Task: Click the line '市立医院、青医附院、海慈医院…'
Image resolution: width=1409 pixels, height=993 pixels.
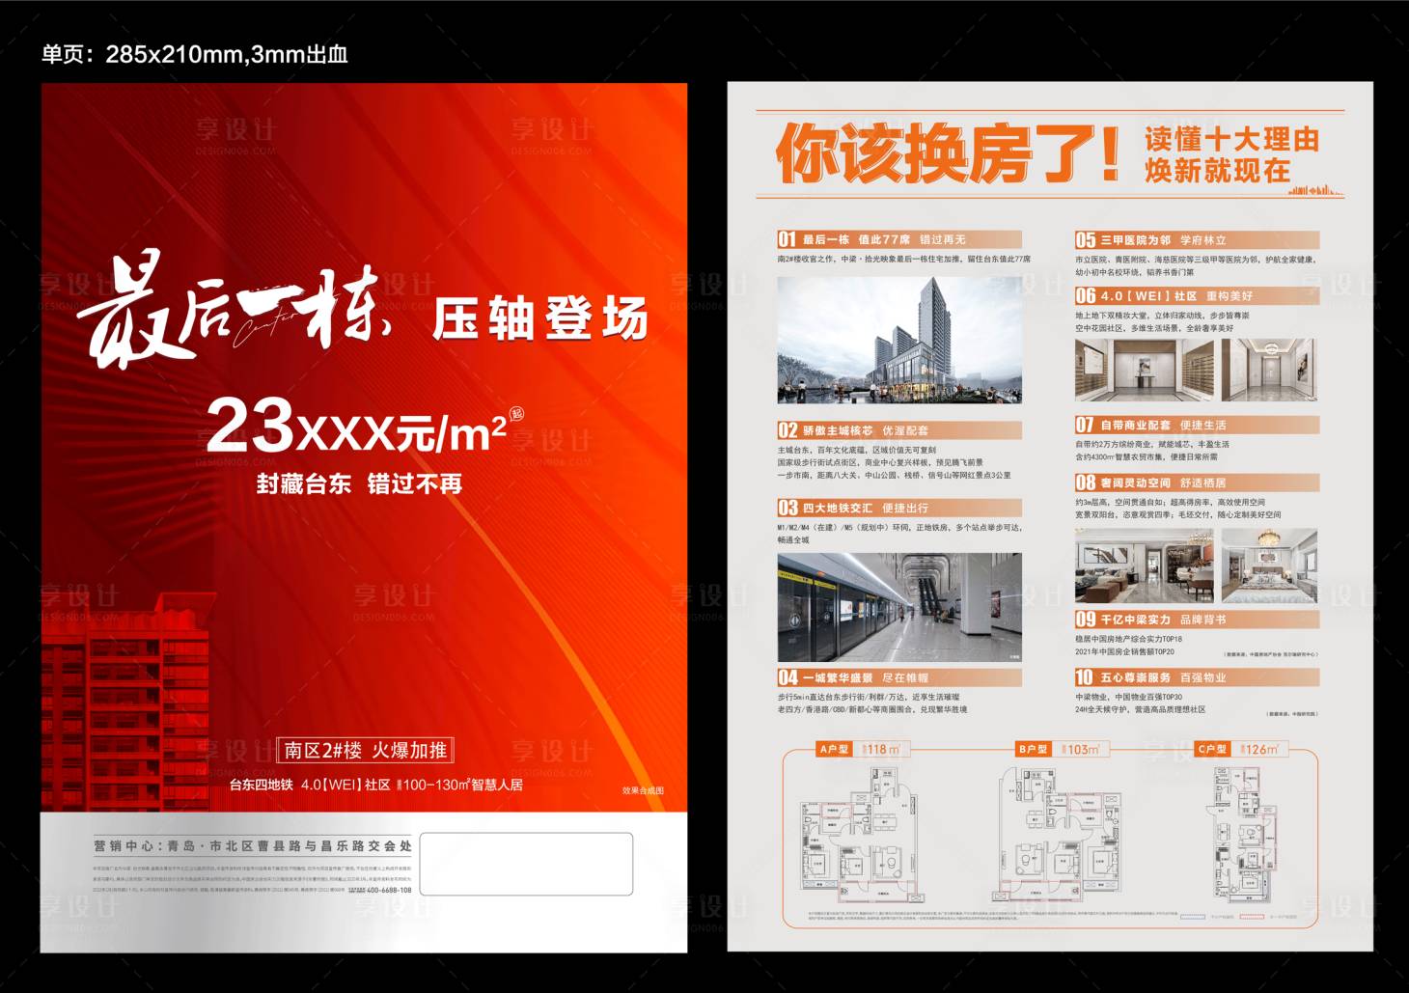Action: click(x=1196, y=259)
